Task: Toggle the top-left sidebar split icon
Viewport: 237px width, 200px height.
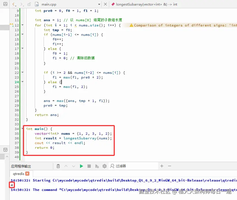Action: (x=5, y=4)
